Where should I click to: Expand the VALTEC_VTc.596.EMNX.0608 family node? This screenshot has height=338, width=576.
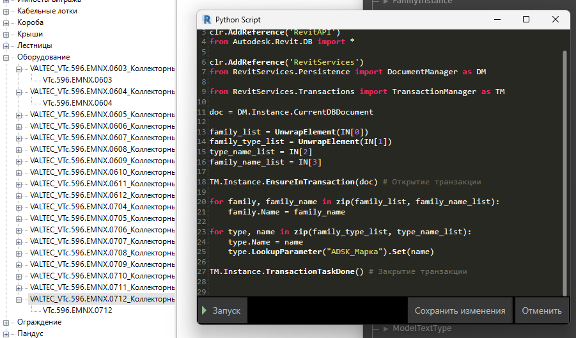click(x=19, y=150)
